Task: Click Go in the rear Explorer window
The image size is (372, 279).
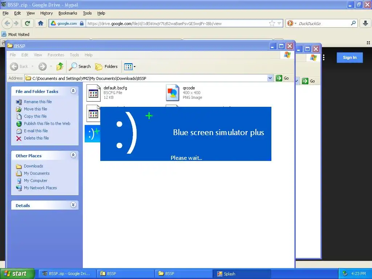Action: [x=308, y=81]
